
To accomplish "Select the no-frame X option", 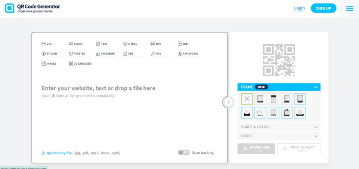I will tap(247, 99).
